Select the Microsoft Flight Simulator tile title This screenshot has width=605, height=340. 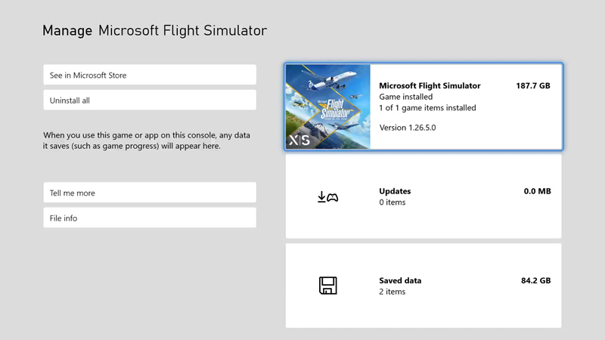[x=430, y=85]
